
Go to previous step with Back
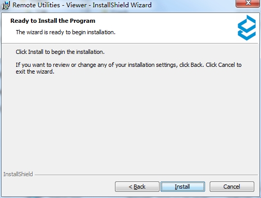pyautogui.click(x=137, y=187)
